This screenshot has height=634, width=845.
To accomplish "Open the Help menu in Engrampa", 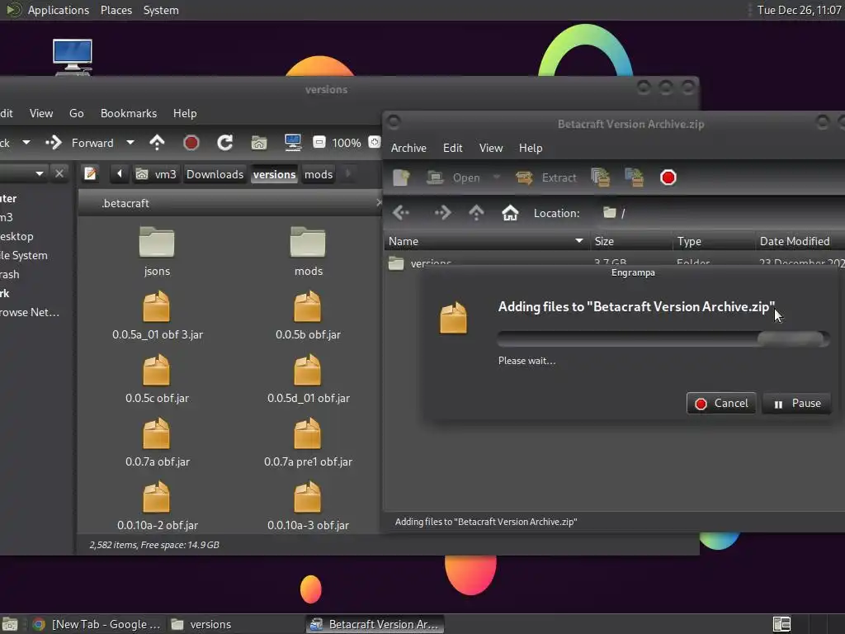I will [531, 148].
